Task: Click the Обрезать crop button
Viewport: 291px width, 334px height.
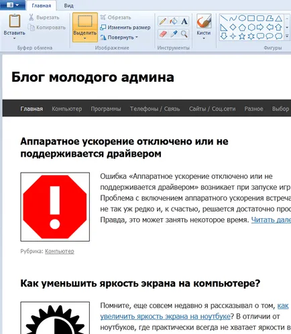Action: 115,17
